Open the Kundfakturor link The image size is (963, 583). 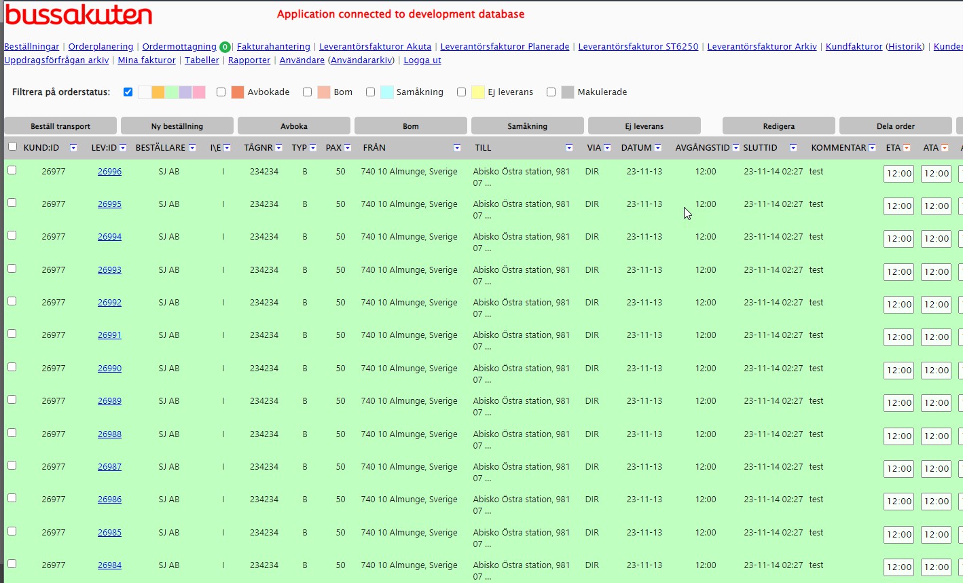pyautogui.click(x=854, y=47)
